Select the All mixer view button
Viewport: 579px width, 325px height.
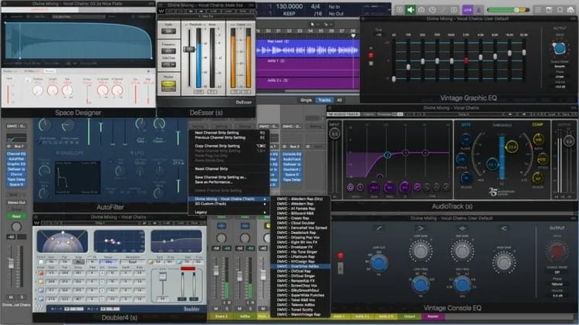click(340, 100)
